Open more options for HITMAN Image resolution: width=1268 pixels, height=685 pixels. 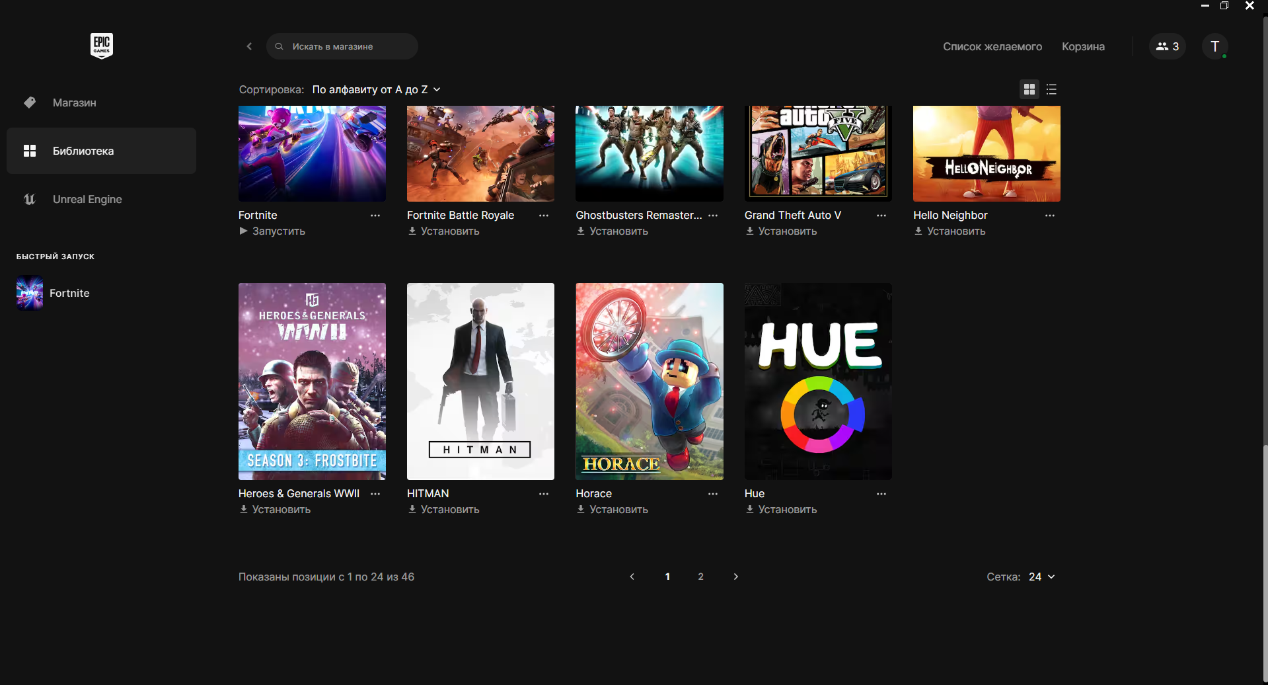coord(544,494)
